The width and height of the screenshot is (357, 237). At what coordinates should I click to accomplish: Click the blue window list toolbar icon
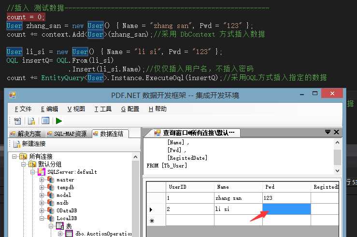pyautogui.click(x=45, y=121)
